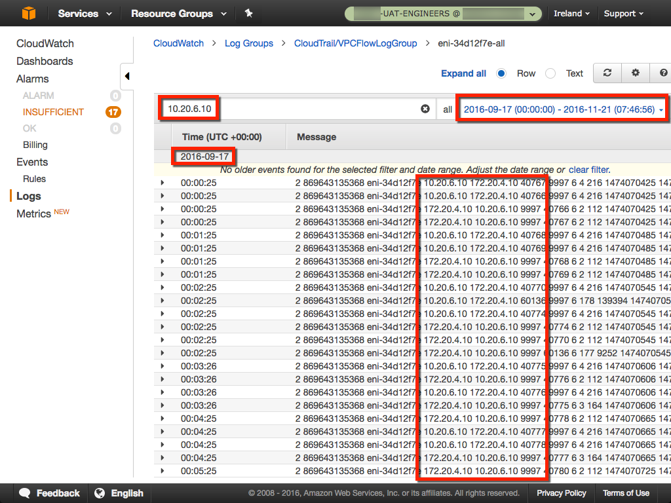This screenshot has width=671, height=503.
Task: Expand the first 00:00:25 log event row
Action: click(x=163, y=183)
